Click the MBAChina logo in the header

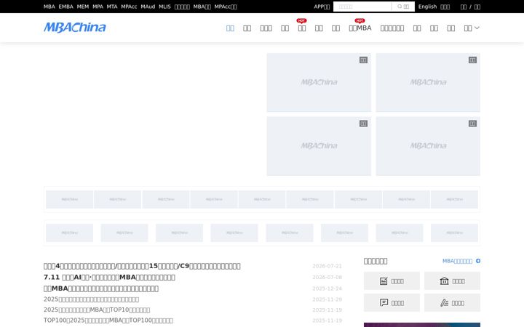pos(75,28)
